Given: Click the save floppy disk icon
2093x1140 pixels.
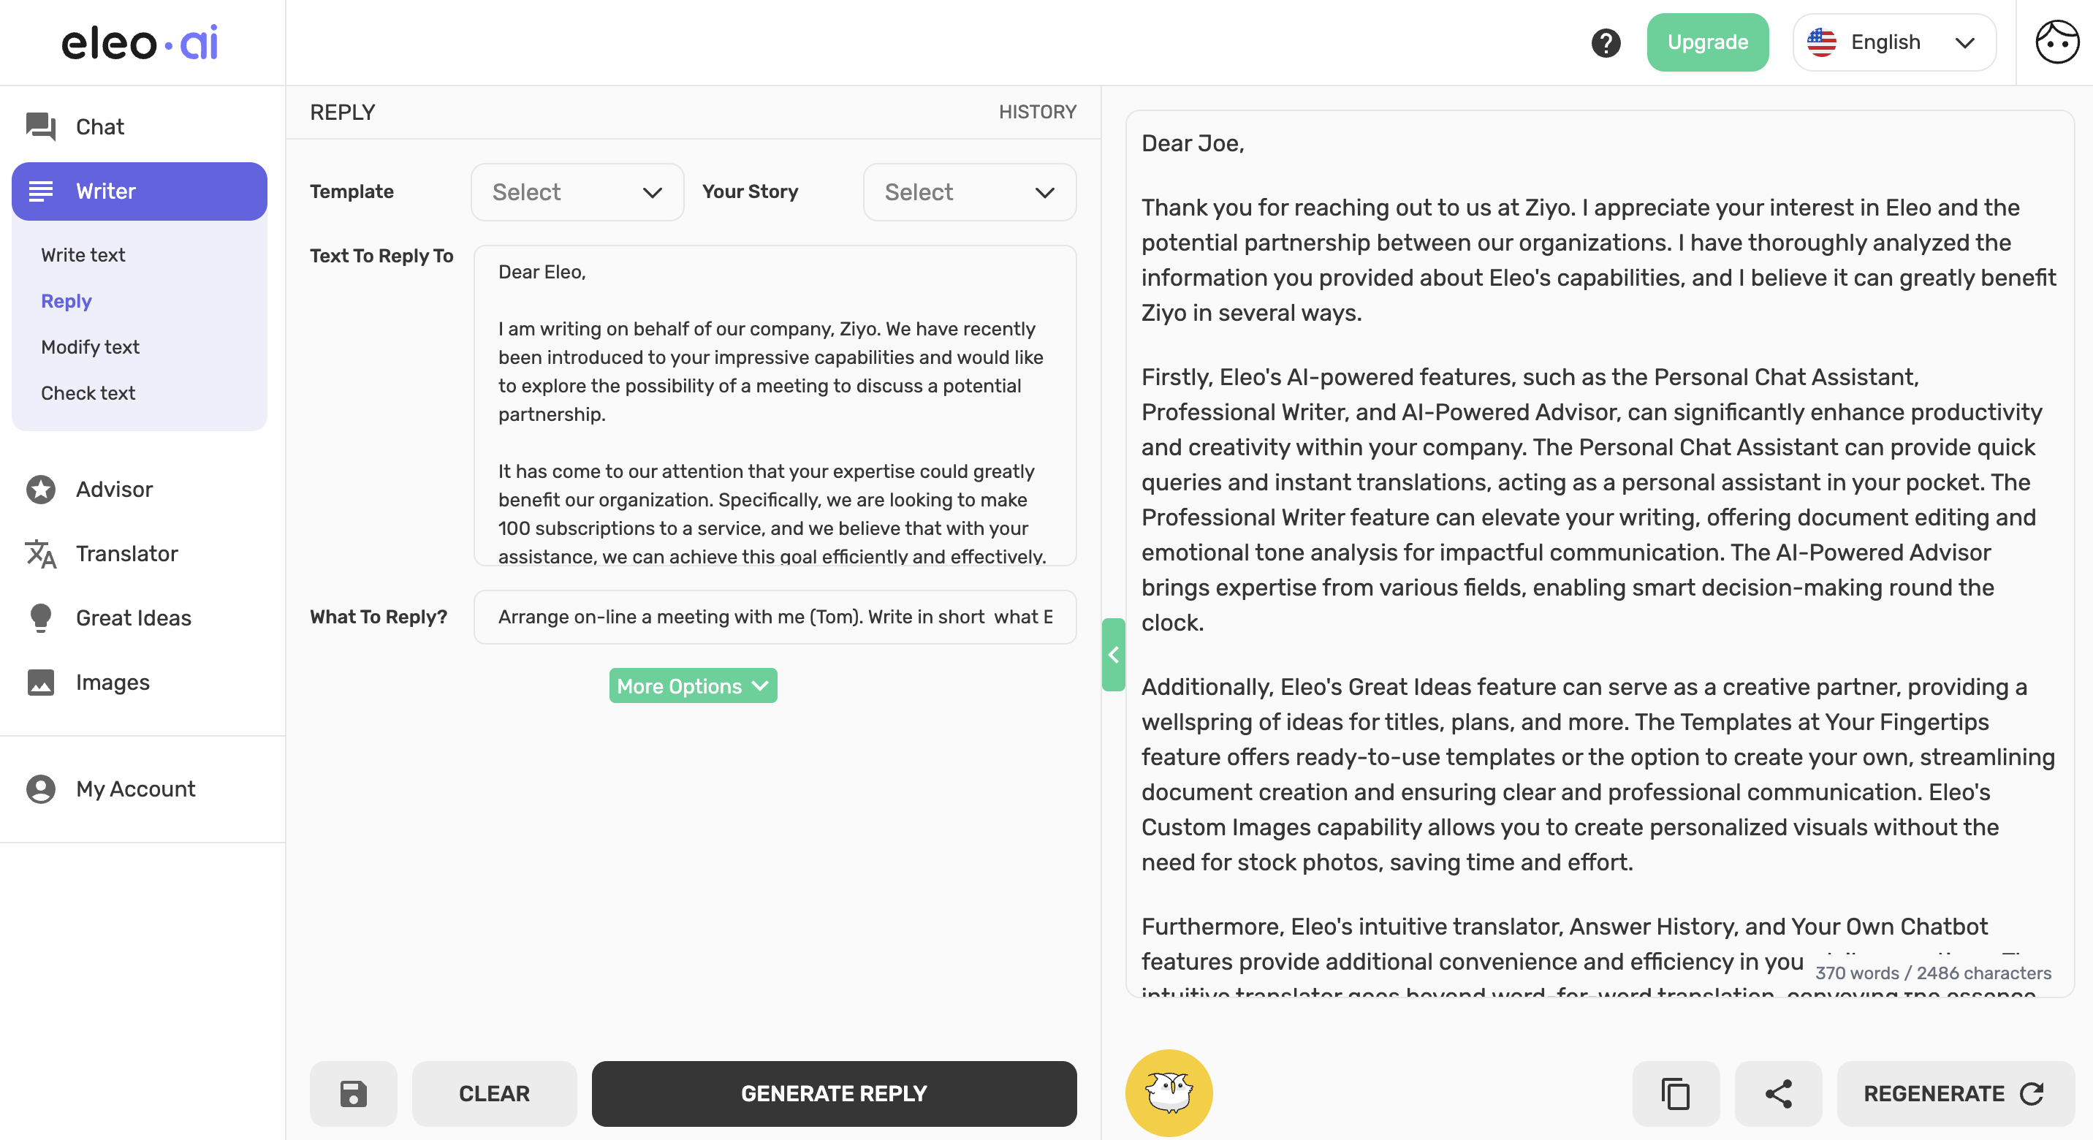Looking at the screenshot, I should pyautogui.click(x=354, y=1093).
